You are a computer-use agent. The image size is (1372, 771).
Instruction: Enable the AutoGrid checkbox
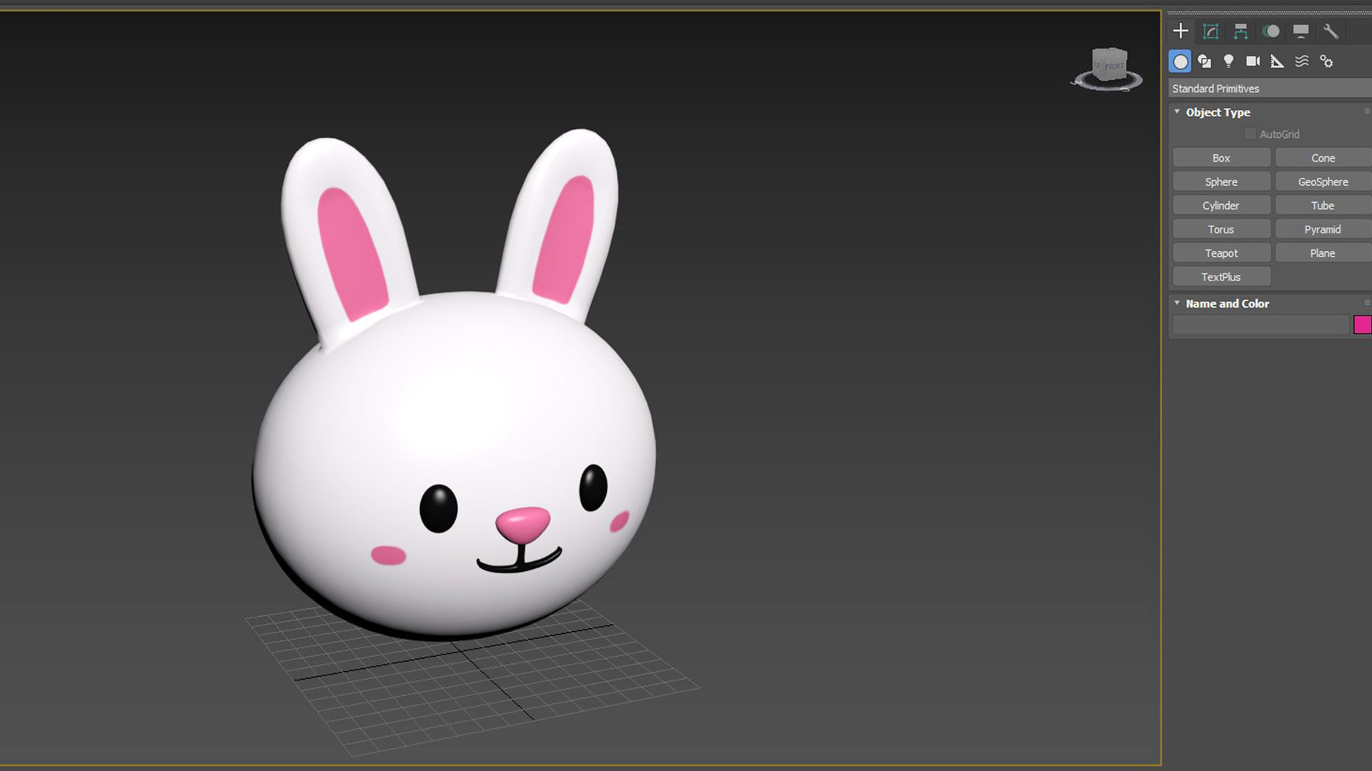click(x=1250, y=133)
